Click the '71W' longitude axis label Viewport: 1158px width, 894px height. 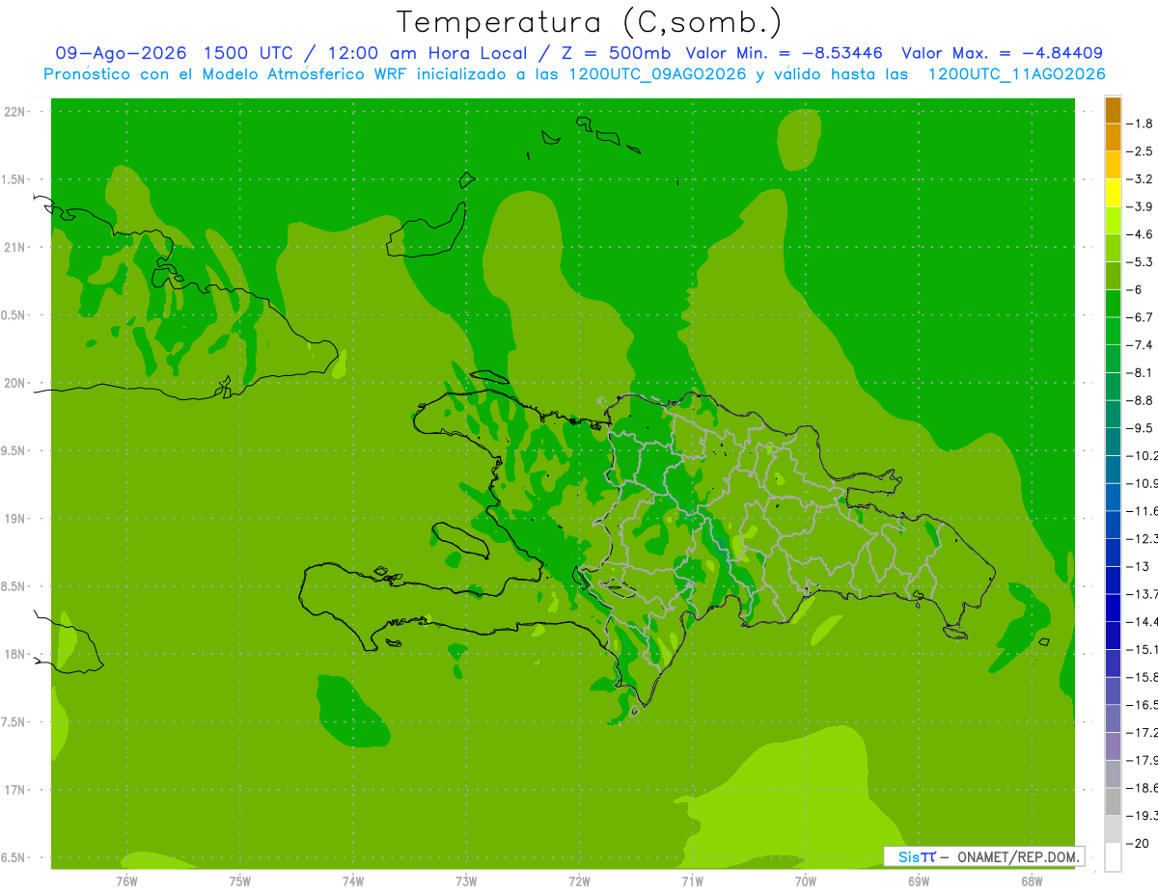pyautogui.click(x=692, y=881)
